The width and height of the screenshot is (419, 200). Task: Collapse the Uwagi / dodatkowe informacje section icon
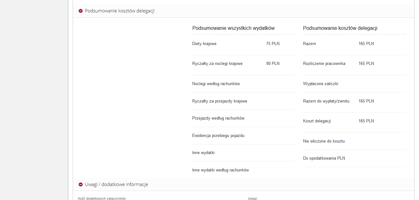(81, 184)
